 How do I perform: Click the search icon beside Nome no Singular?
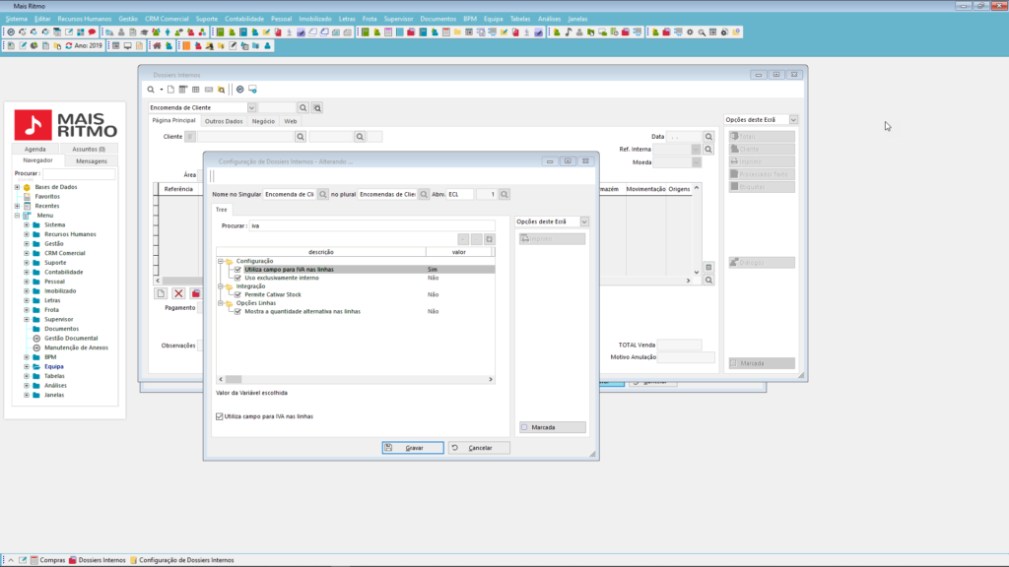(x=322, y=195)
